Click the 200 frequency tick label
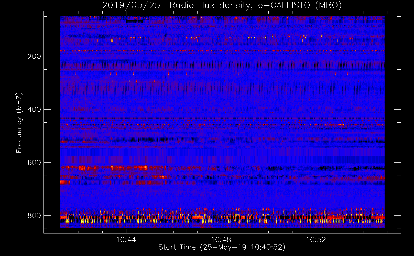The width and height of the screenshot is (414, 256). [34, 56]
